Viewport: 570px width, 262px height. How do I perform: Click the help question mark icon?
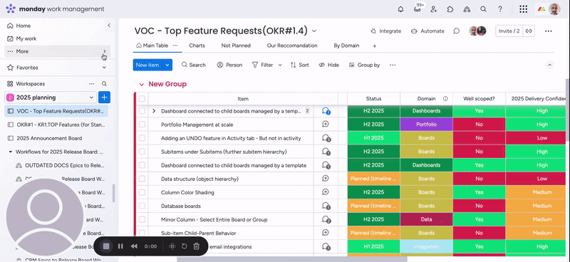point(500,9)
